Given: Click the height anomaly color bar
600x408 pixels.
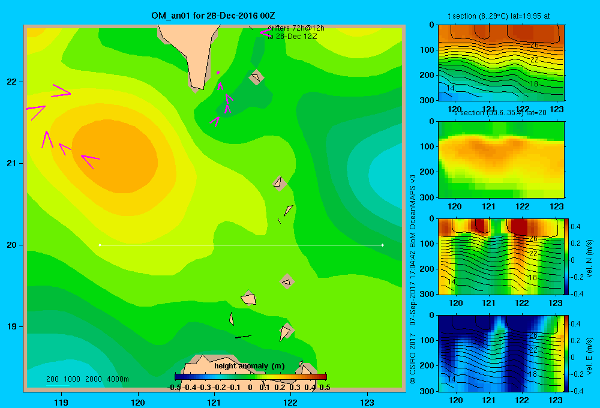Looking at the screenshot, I should click(x=251, y=377).
